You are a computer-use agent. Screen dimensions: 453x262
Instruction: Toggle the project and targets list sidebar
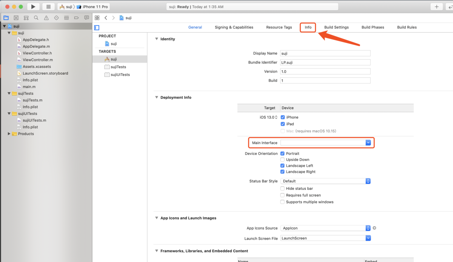(97, 28)
